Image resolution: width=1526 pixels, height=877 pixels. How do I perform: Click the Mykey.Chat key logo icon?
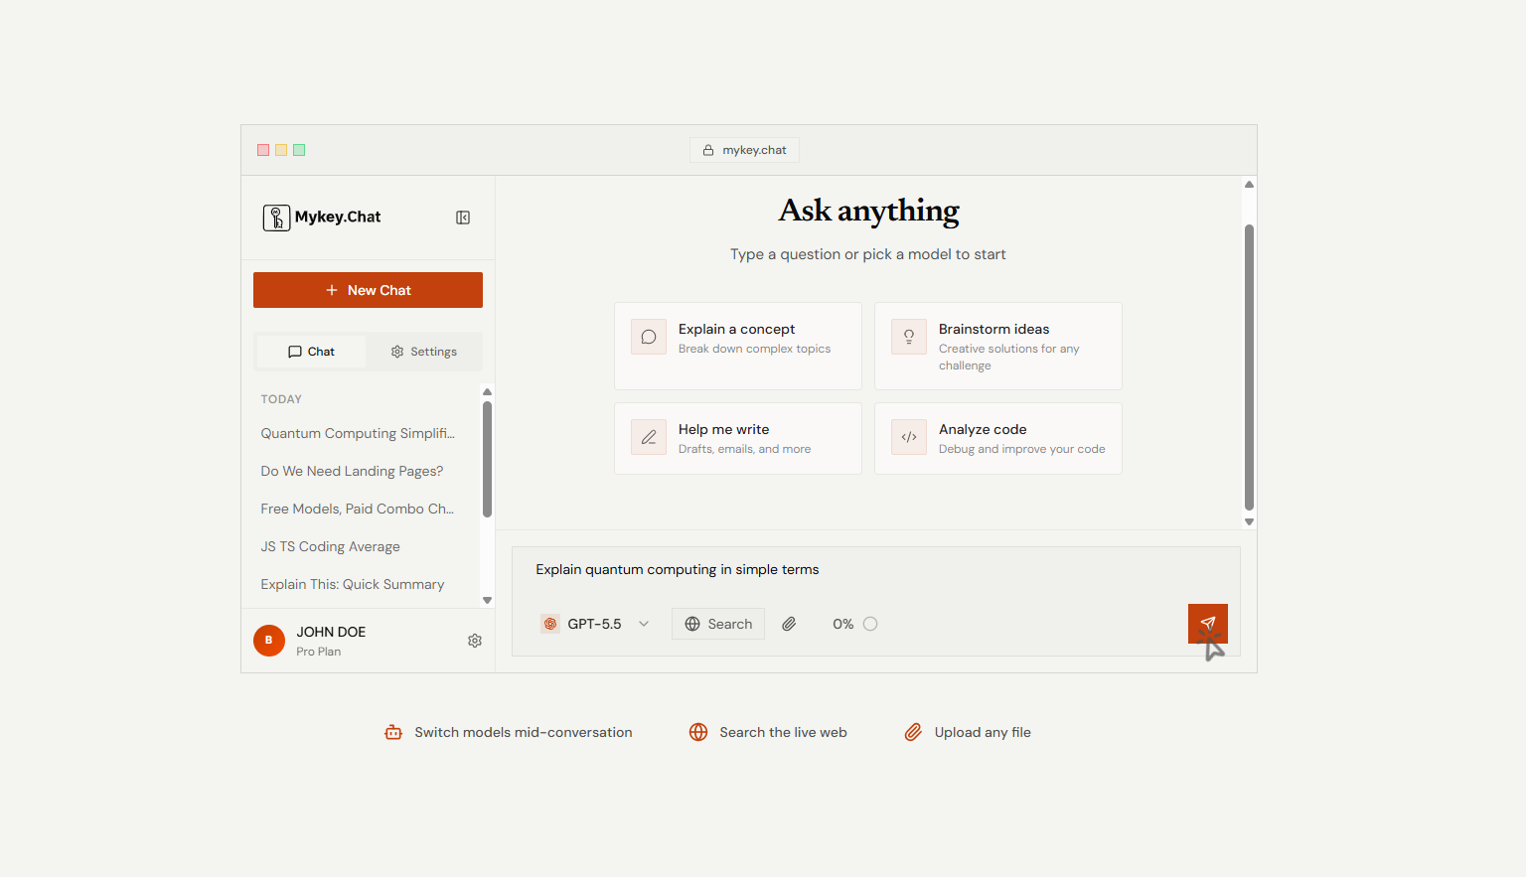point(276,218)
